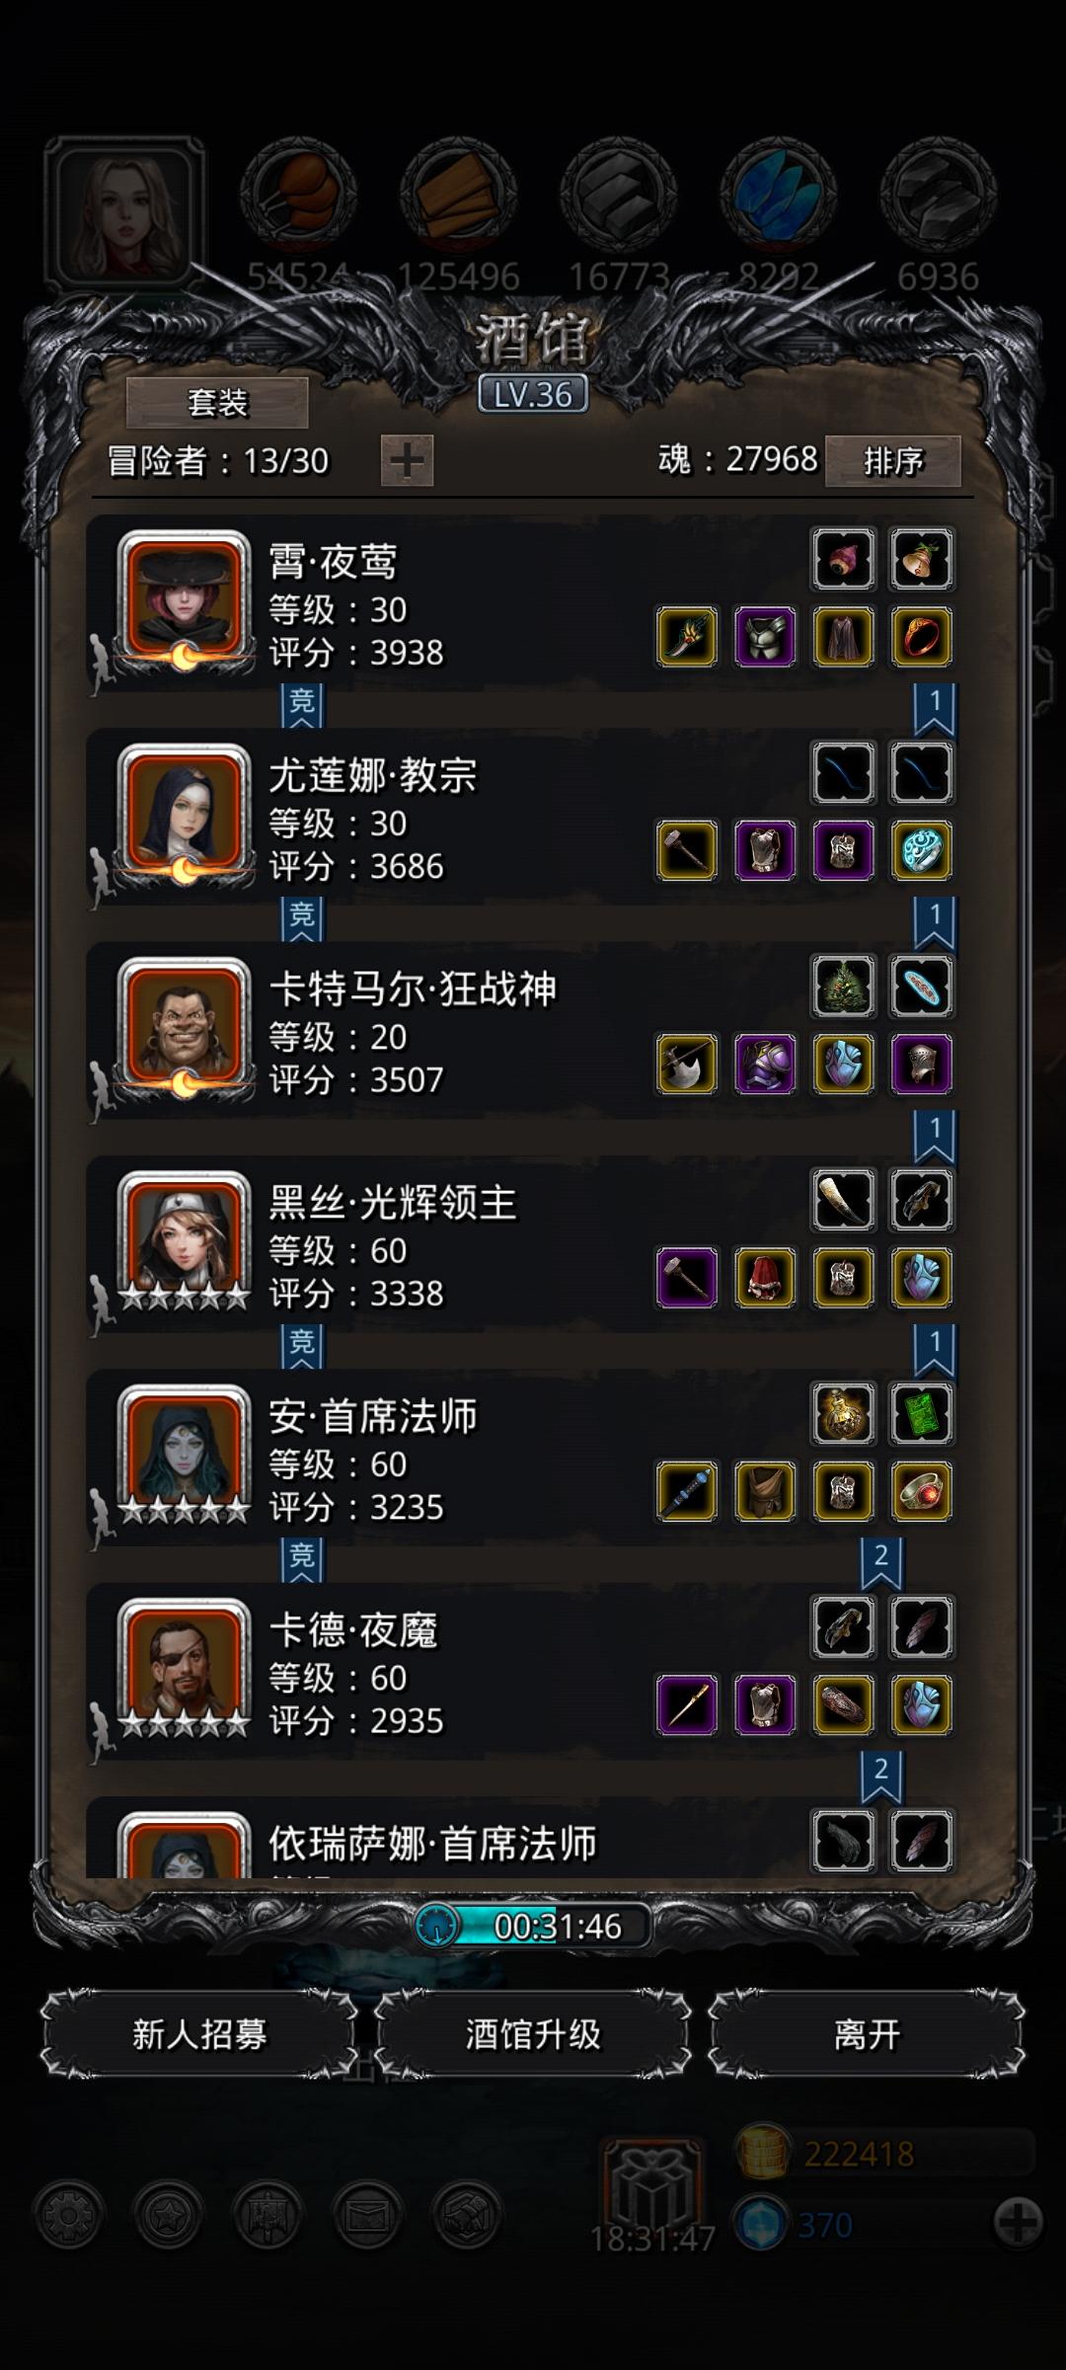
Task: Toggle the 竞 flag under 黑丝·光辉领主
Action: click(x=302, y=1346)
